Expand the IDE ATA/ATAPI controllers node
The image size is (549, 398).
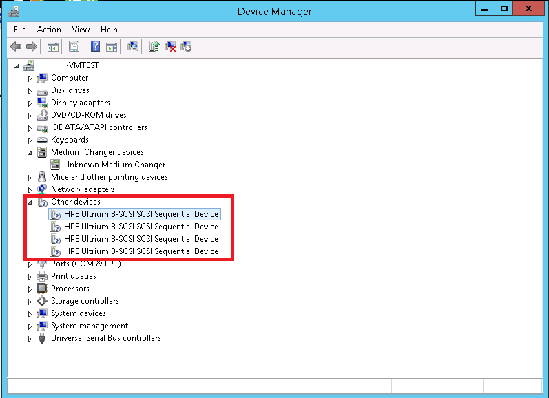coord(30,128)
